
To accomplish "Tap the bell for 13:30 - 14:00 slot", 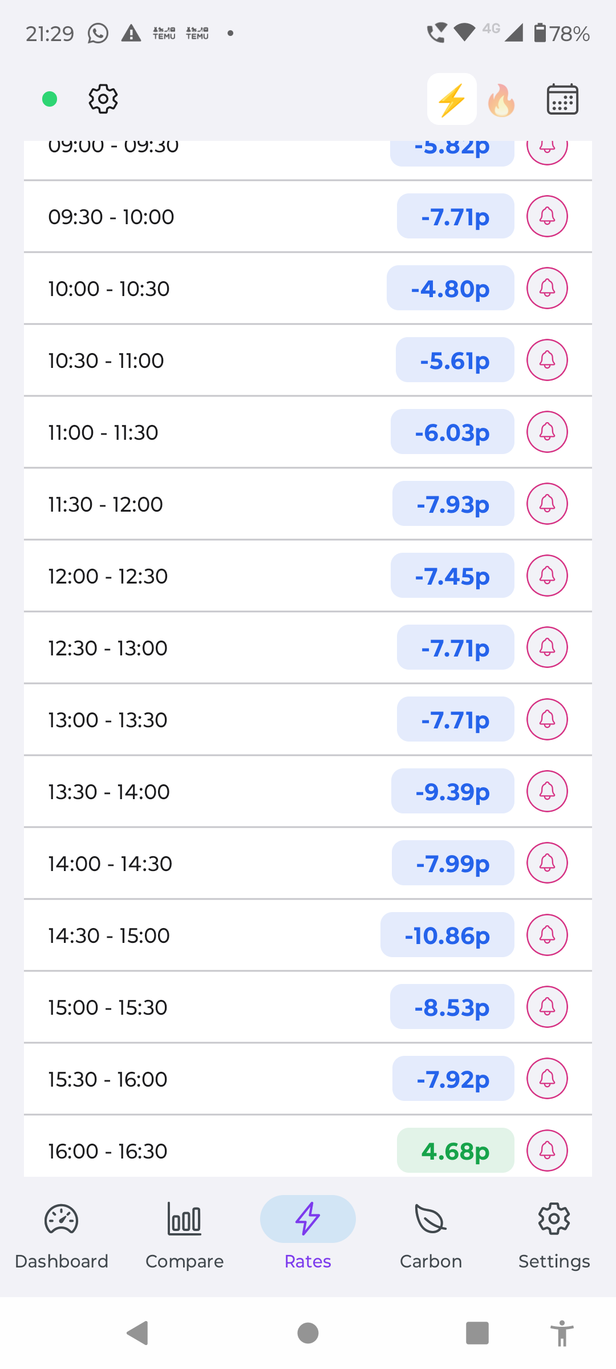I will (547, 791).
